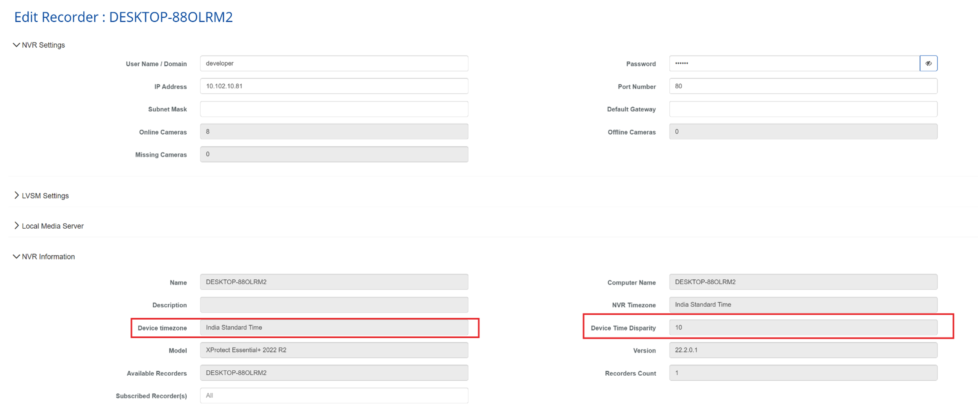978x410 pixels.
Task: Click the Version field showing 22.2.0.1
Action: (x=802, y=350)
